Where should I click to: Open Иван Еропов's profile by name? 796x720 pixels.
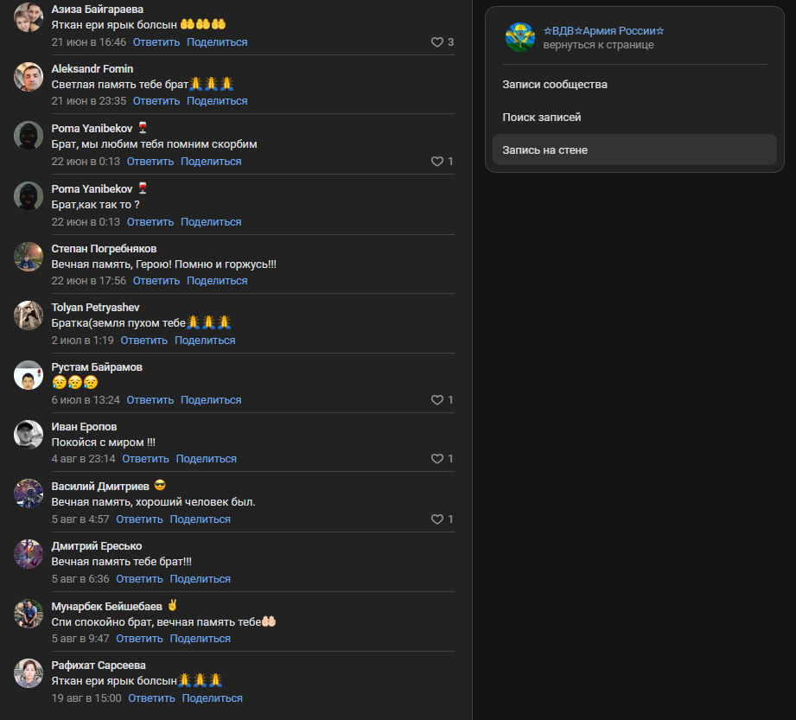[x=84, y=427]
